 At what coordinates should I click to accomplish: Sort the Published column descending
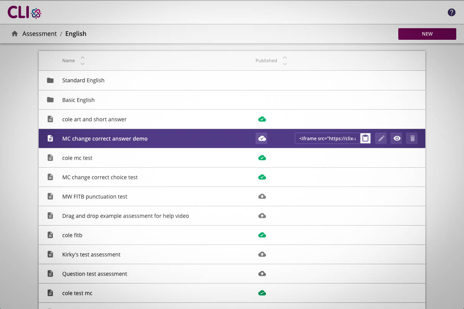[285, 64]
